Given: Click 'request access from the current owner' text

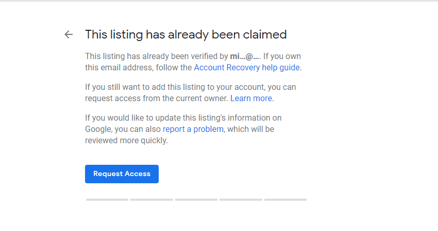Looking at the screenshot, I should (157, 98).
